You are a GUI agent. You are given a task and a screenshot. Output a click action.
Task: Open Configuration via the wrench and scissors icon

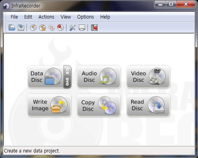coord(72,28)
